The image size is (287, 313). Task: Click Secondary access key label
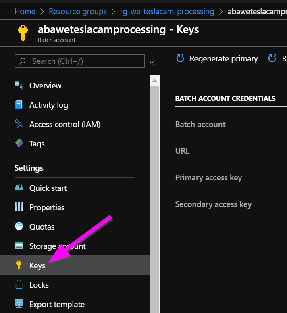(x=213, y=204)
